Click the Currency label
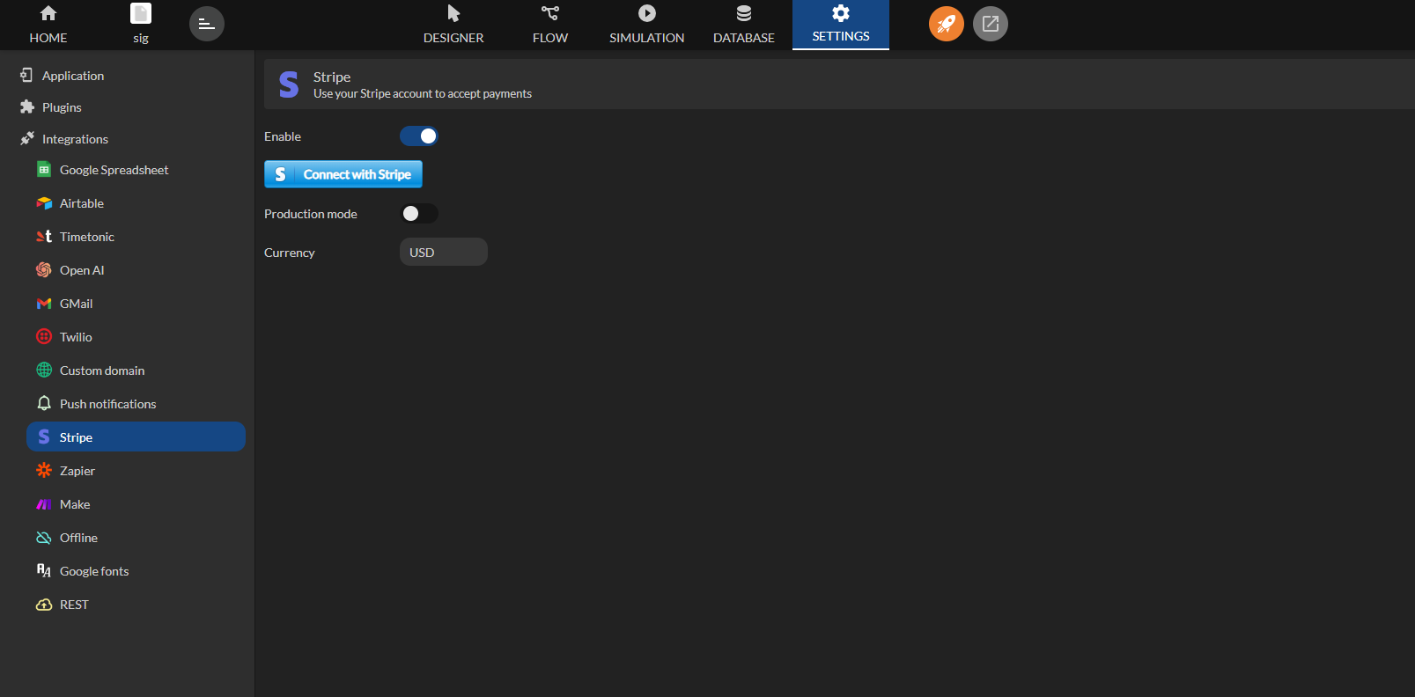This screenshot has width=1415, height=697. [x=290, y=253]
